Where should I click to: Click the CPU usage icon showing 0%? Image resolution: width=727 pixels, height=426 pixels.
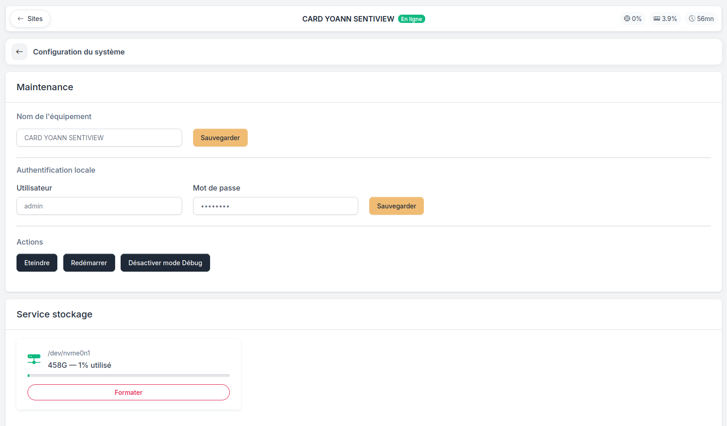pyautogui.click(x=627, y=19)
